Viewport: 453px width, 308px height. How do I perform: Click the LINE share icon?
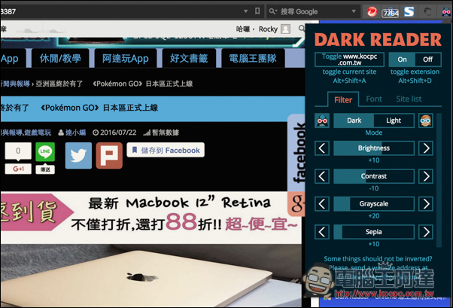pyautogui.click(x=45, y=152)
